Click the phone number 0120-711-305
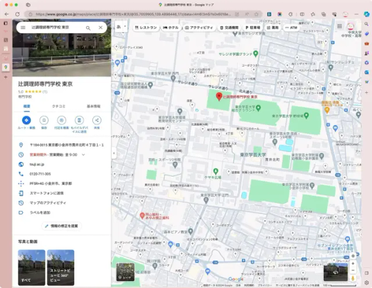Screen dimensions: 372x288 click(40, 174)
